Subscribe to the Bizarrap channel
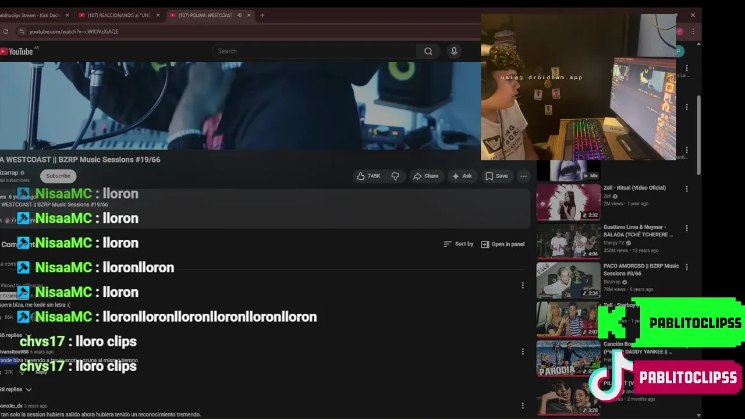This screenshot has width=745, height=419. pos(58,176)
